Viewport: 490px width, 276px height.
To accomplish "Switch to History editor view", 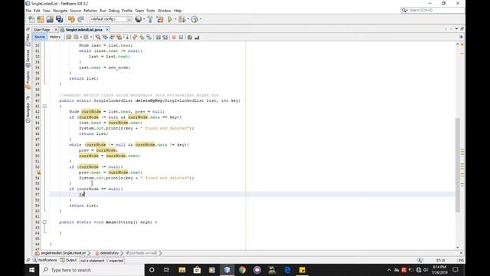I will [x=55, y=37].
